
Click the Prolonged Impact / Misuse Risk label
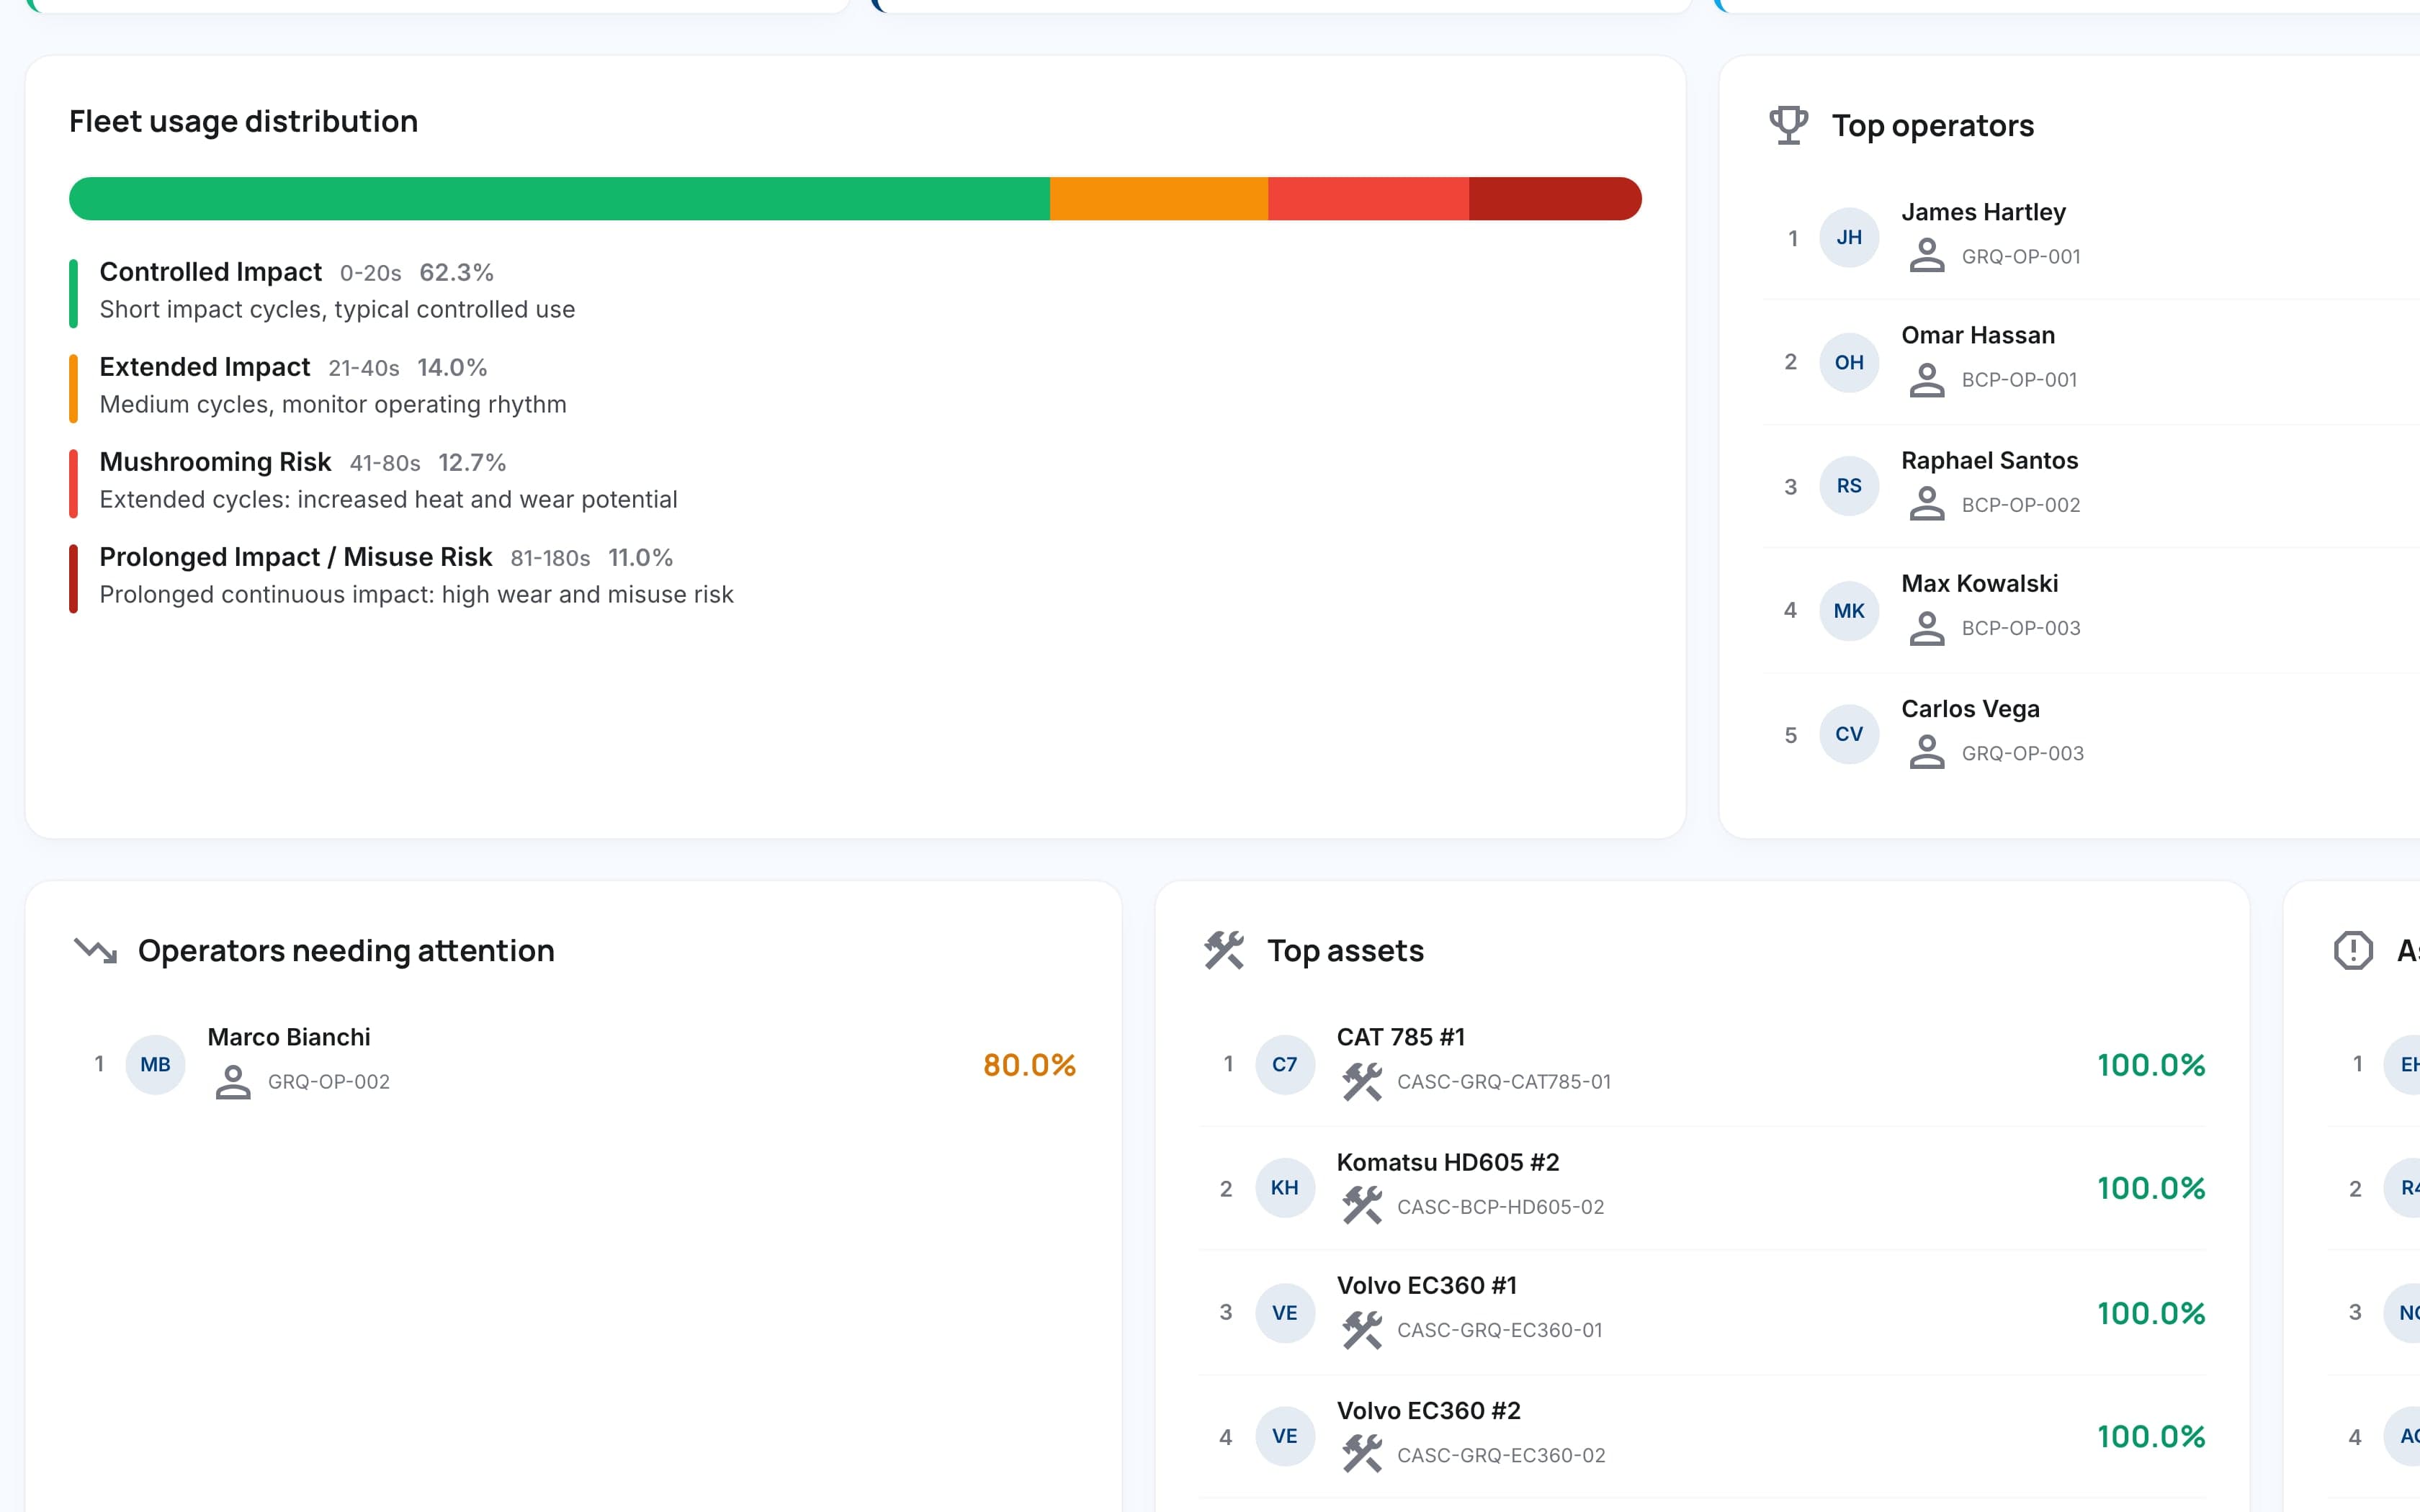(295, 557)
